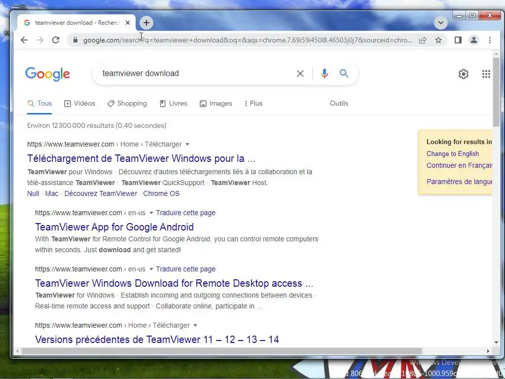Open the Google apps grid icon
This screenshot has height=379, width=505.
click(486, 74)
